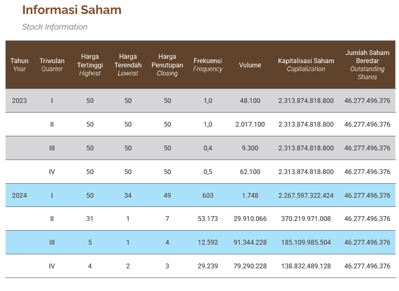Screen dimensions: 399x291
Task: Click lowest price value 34
Action: click(x=128, y=195)
